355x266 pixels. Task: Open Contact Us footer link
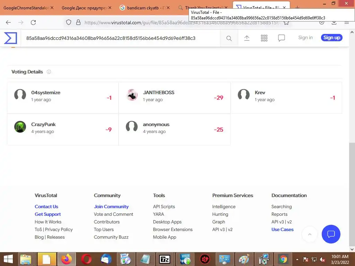[46, 206]
